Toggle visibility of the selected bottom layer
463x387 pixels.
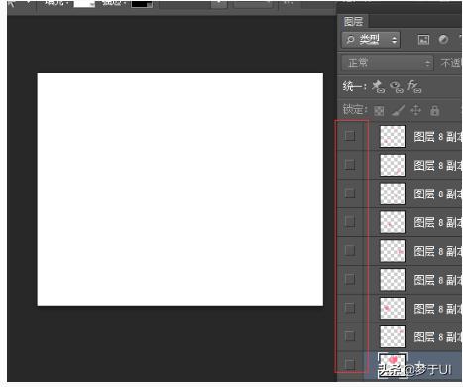click(350, 364)
